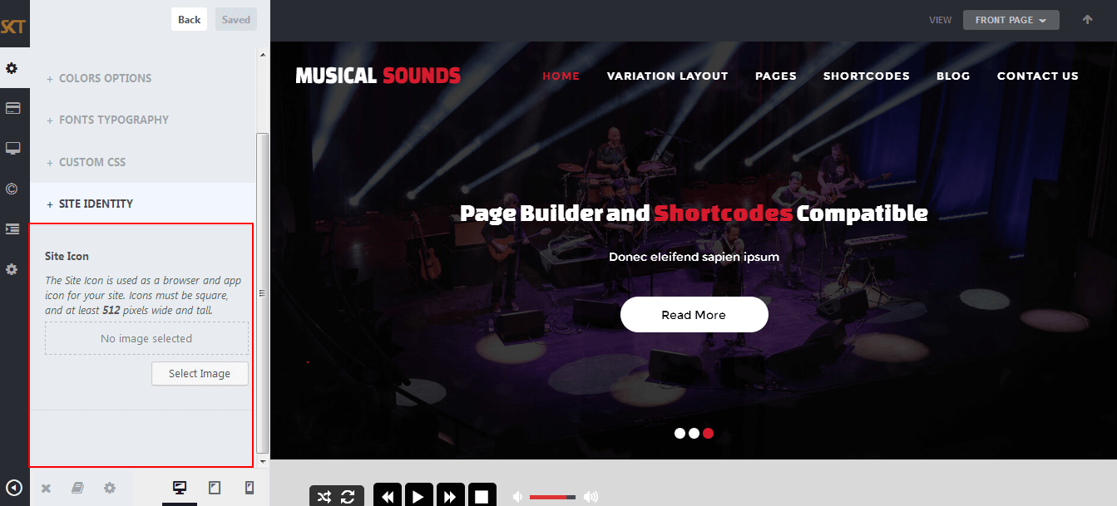Select the third red slider dot
Screen dimensions: 1117x506
pos(708,433)
